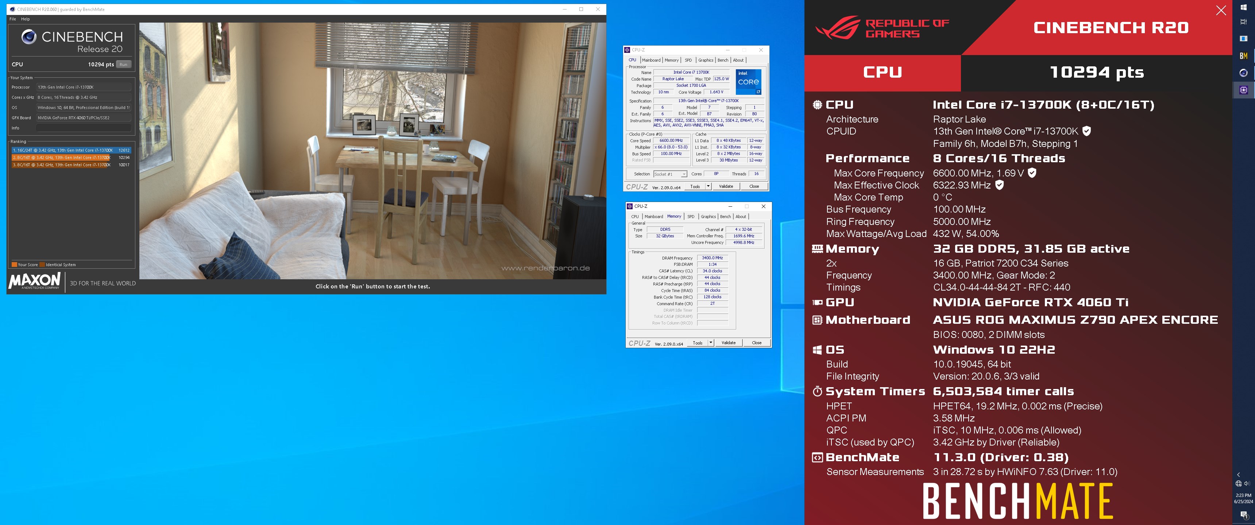Open SPD tab in lower CPU-Z window
The width and height of the screenshot is (1255, 525).
click(x=691, y=217)
